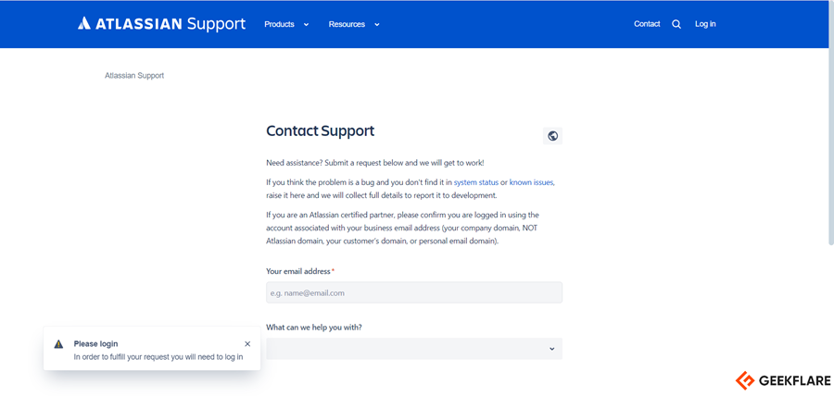This screenshot has height=396, width=834.
Task: Click the Geekflare logo icon
Action: [x=744, y=380]
